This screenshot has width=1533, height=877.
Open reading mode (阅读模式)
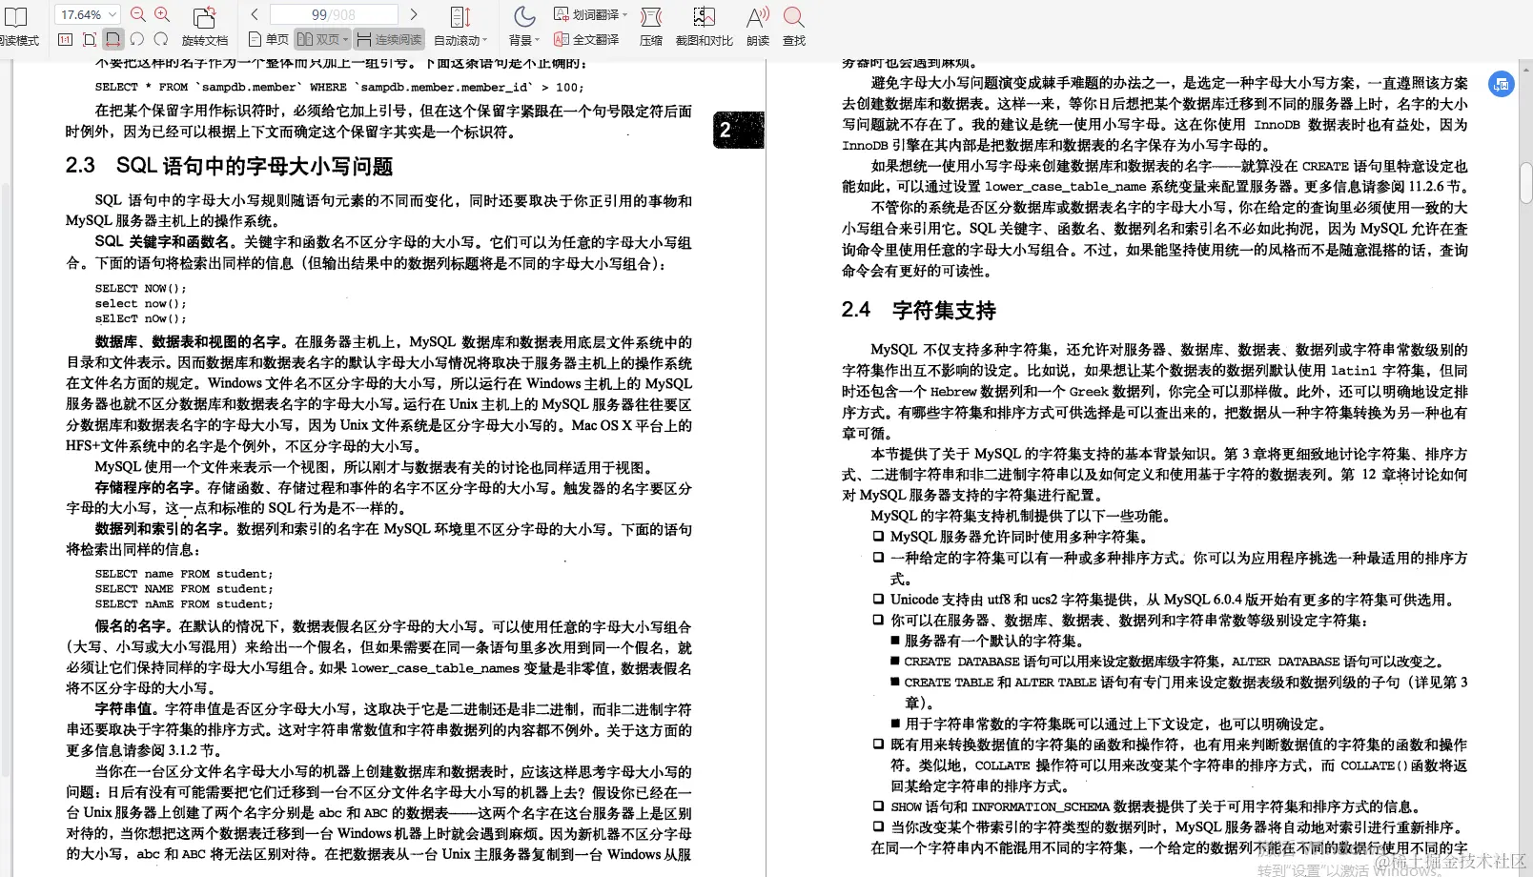point(17,24)
